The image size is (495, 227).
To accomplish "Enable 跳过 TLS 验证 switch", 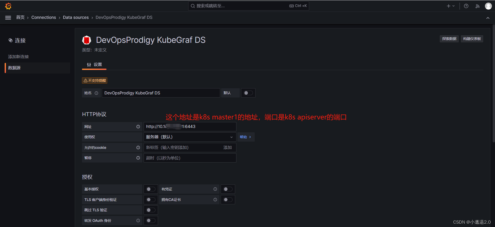I will (x=151, y=210).
